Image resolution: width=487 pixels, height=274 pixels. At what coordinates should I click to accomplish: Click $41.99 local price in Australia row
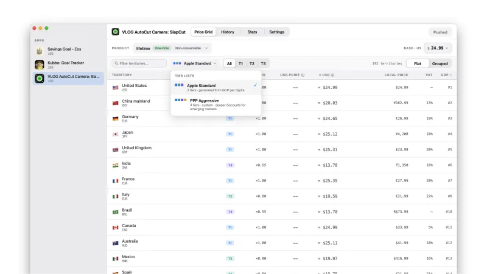click(x=402, y=242)
